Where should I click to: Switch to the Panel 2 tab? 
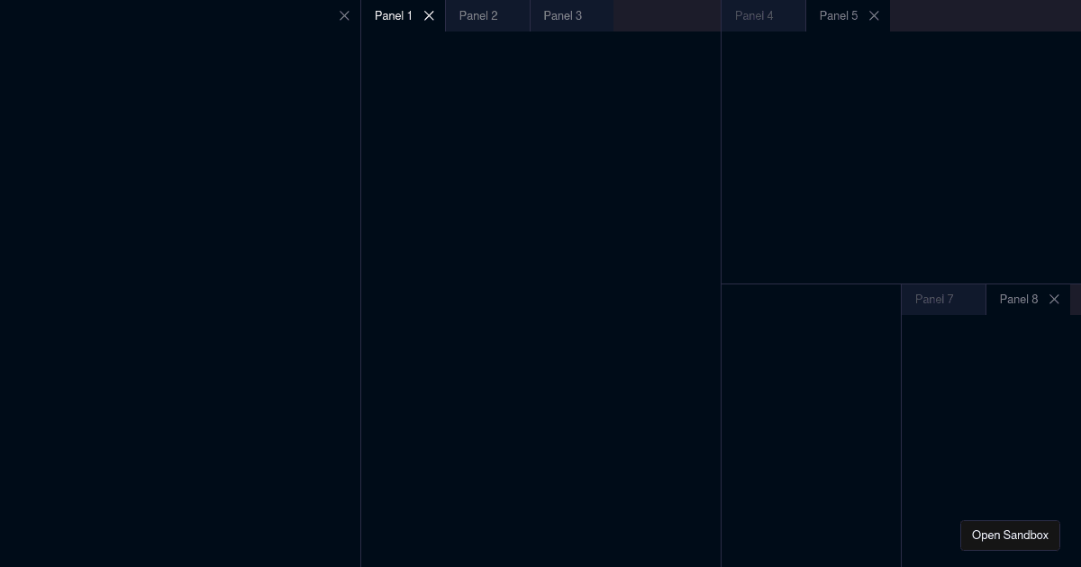pos(478,15)
